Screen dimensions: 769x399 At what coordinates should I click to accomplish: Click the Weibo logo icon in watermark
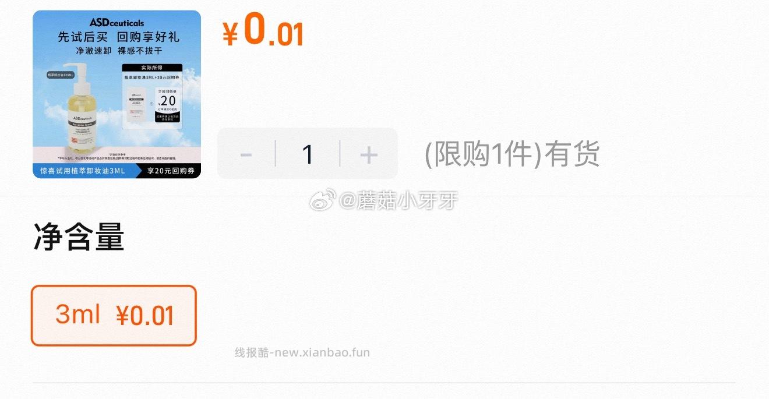pos(322,200)
